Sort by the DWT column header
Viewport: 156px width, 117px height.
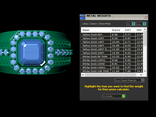coord(129,30)
